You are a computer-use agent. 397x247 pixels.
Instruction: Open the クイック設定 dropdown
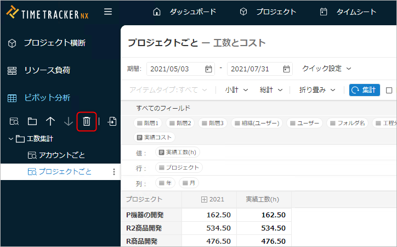(326, 69)
